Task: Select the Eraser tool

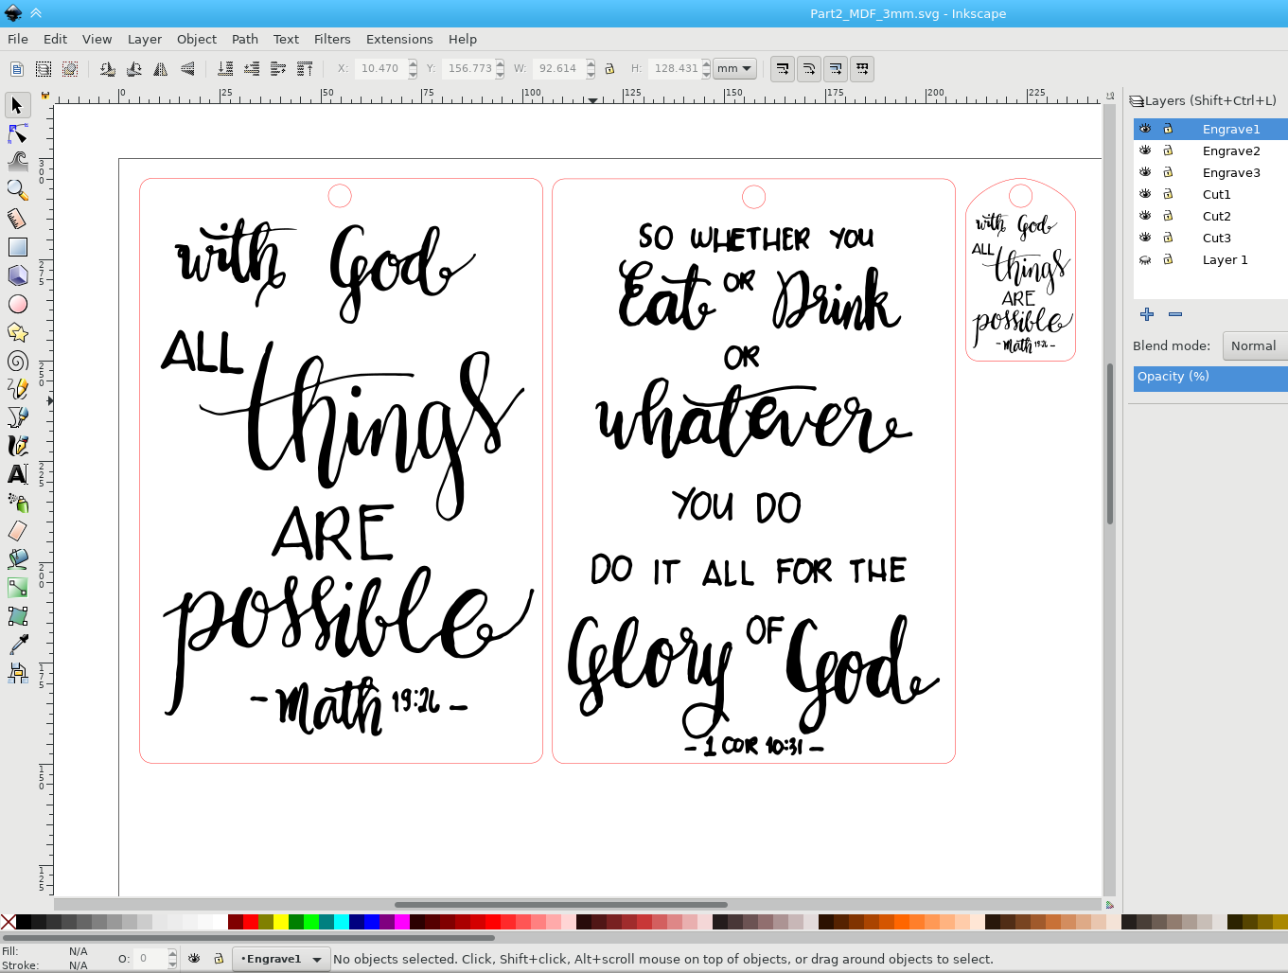Action: [17, 531]
